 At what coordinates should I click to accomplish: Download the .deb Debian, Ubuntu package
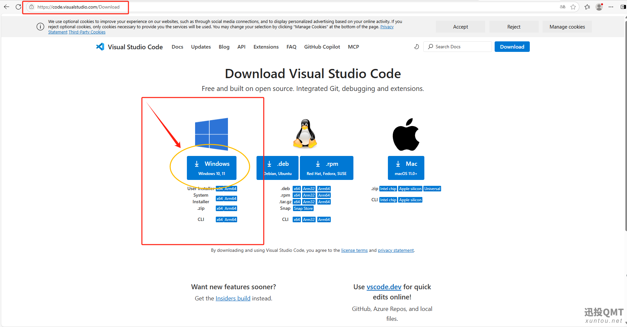(x=278, y=168)
